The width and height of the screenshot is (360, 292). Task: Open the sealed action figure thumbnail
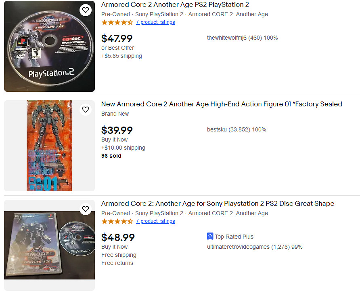click(x=49, y=146)
